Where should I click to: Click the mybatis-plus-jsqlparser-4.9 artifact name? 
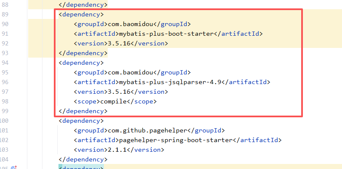coord(170,82)
